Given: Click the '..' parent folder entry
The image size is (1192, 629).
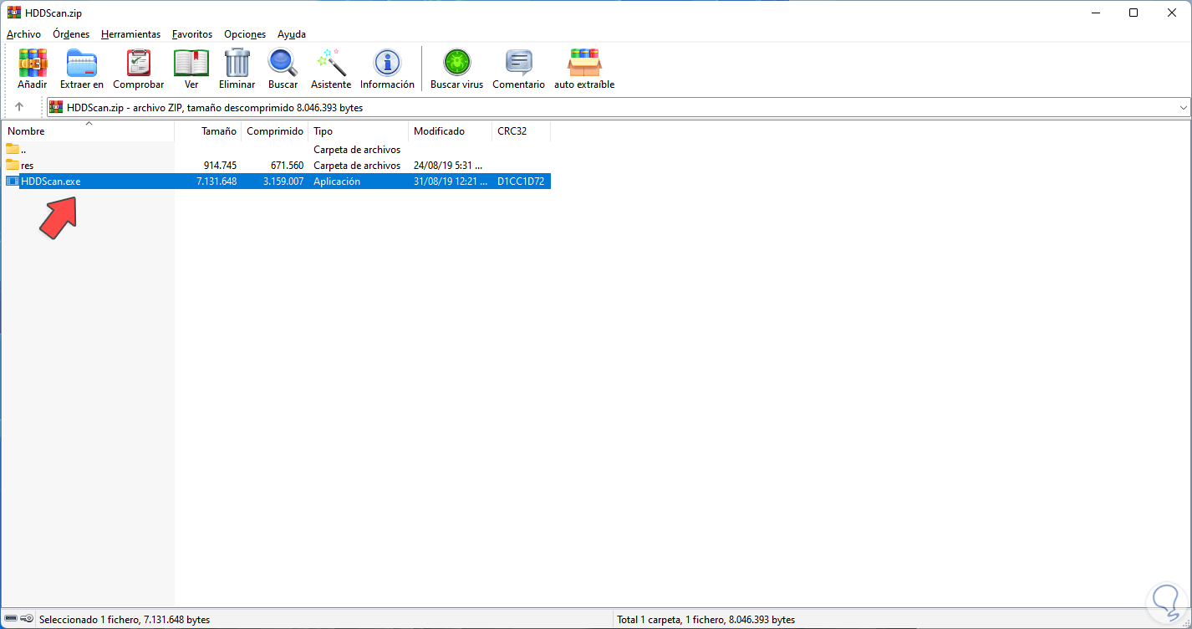Looking at the screenshot, I should click(x=23, y=150).
